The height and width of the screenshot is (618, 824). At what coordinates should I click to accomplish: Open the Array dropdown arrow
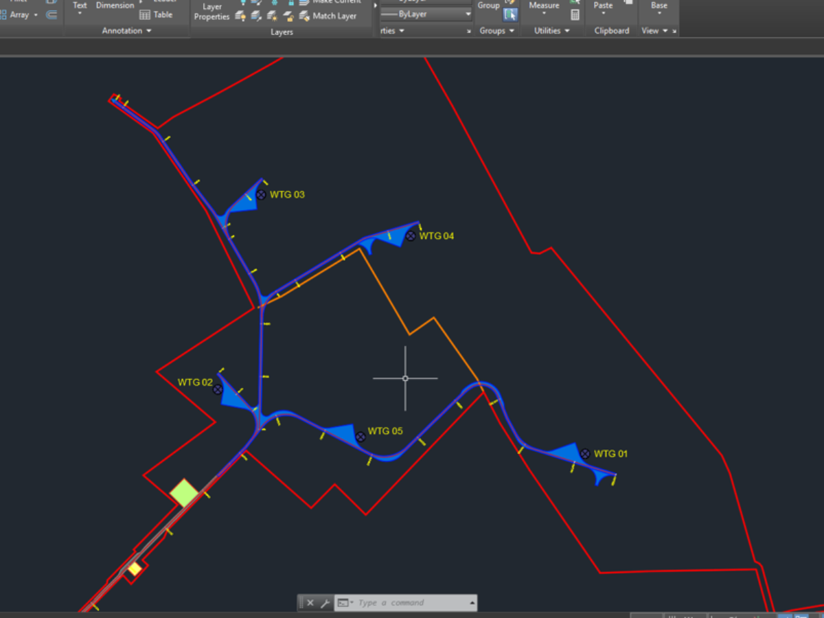(36, 15)
